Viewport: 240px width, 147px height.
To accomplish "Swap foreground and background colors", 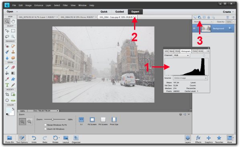I will coord(13,109).
